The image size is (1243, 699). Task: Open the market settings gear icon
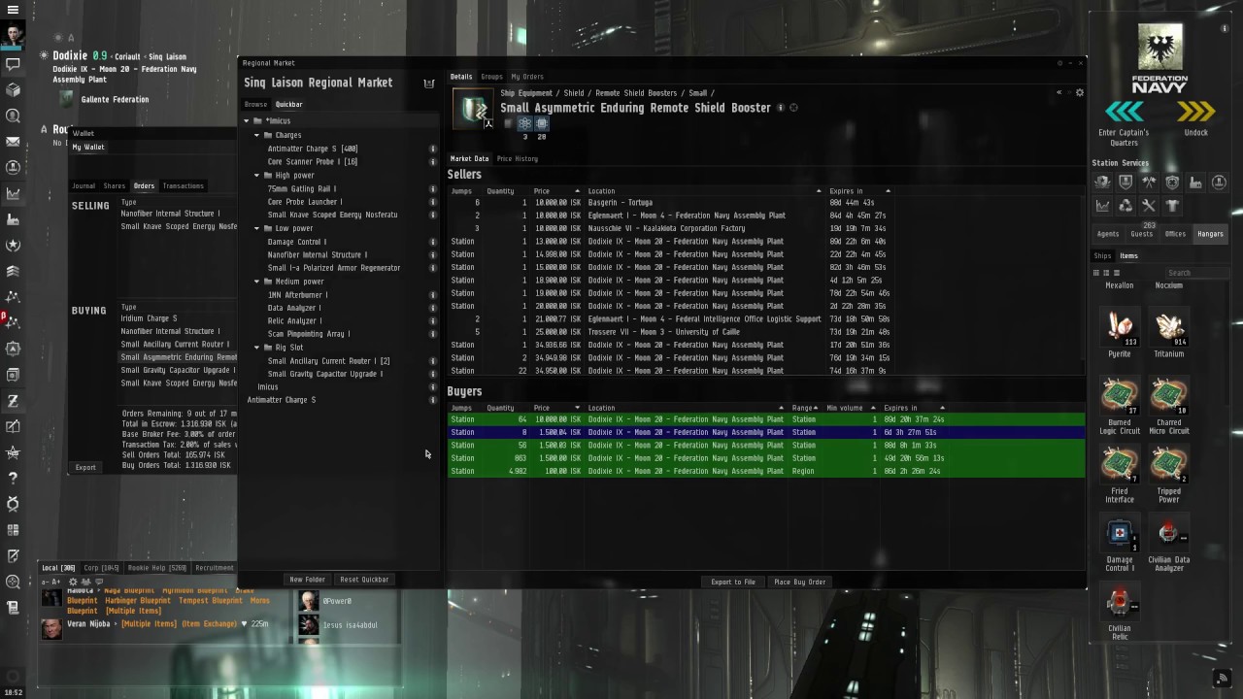point(1079,92)
